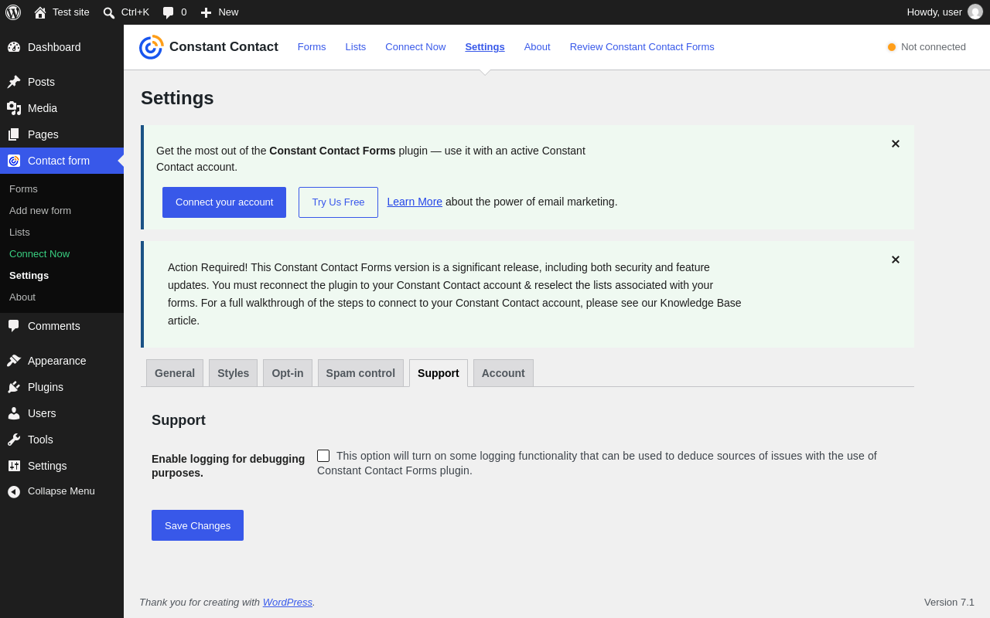The width and height of the screenshot is (990, 618).
Task: Open Test site home icon
Action: tap(40, 12)
